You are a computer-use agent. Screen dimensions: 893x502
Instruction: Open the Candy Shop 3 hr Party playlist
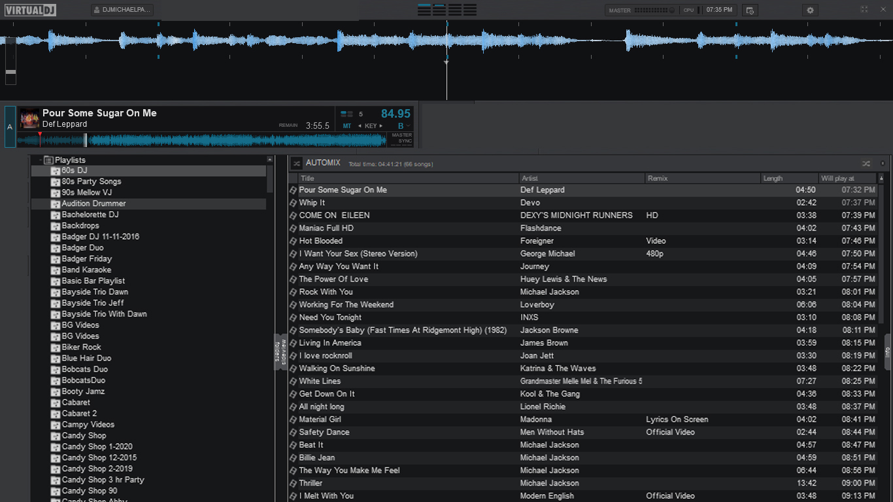click(103, 480)
